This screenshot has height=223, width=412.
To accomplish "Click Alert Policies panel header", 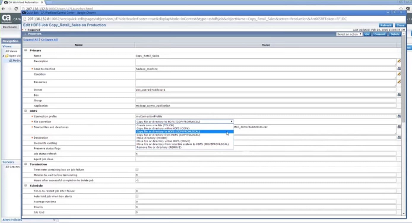I will [x=12, y=220].
